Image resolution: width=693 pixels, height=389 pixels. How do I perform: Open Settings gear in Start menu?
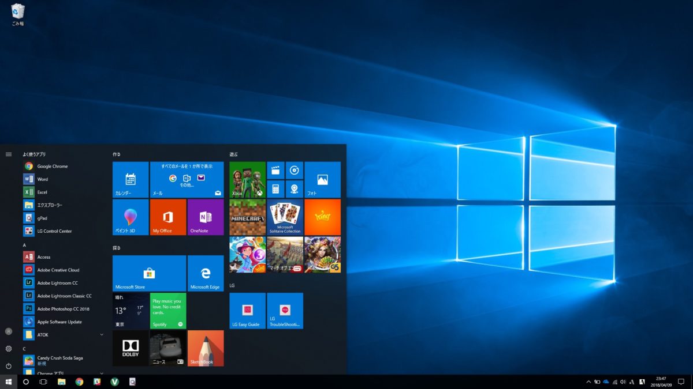click(9, 349)
